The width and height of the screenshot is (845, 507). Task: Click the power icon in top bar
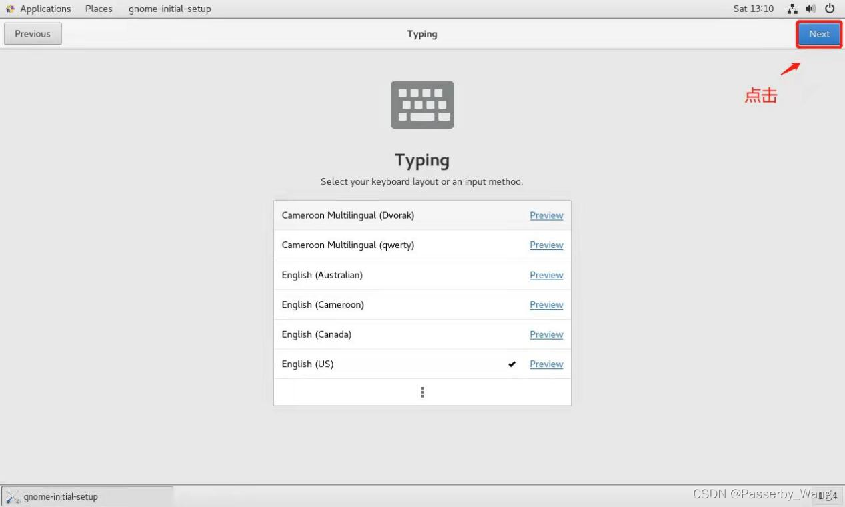click(x=830, y=9)
